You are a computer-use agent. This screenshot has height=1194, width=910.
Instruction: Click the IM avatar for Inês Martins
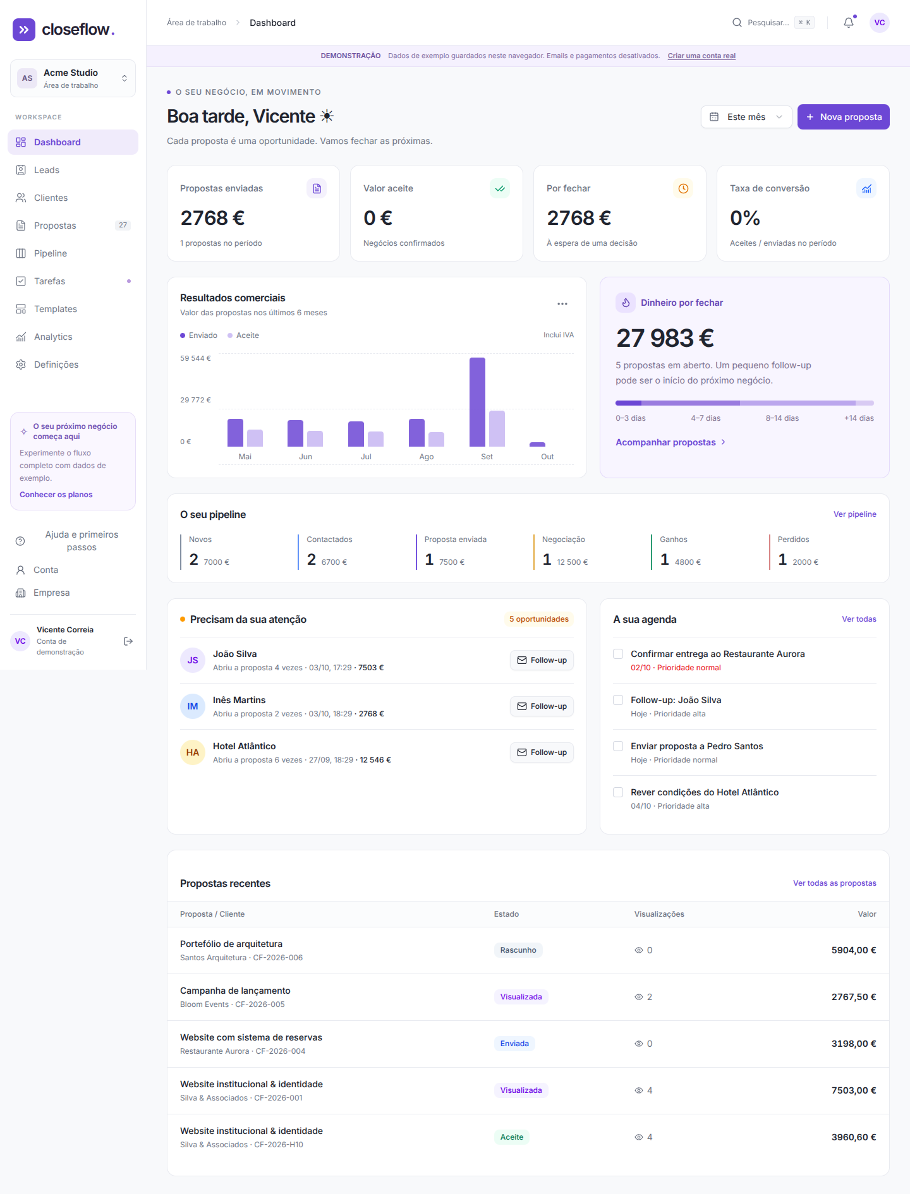[193, 706]
